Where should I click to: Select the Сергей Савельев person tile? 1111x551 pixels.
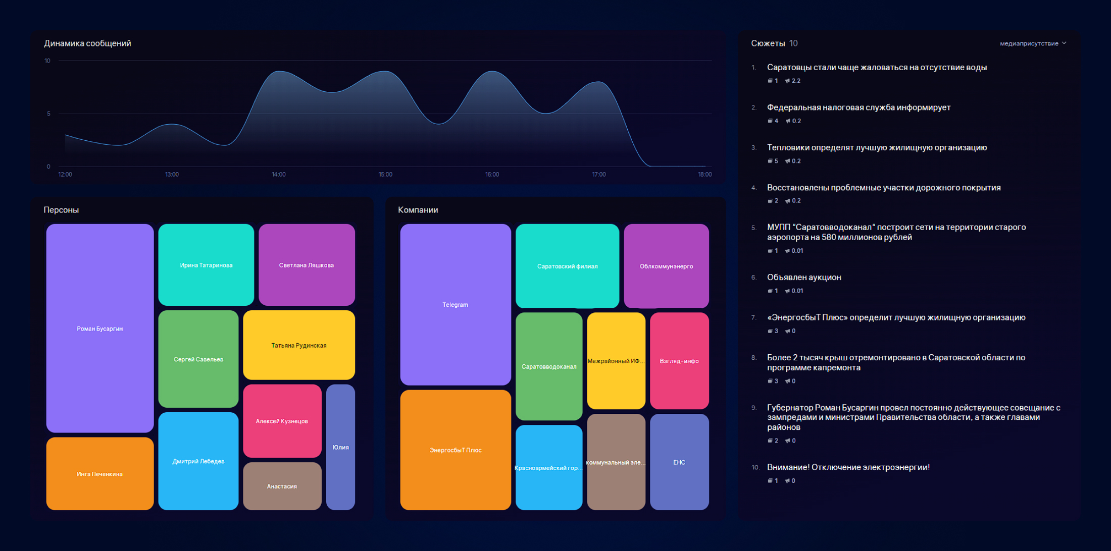pos(198,359)
